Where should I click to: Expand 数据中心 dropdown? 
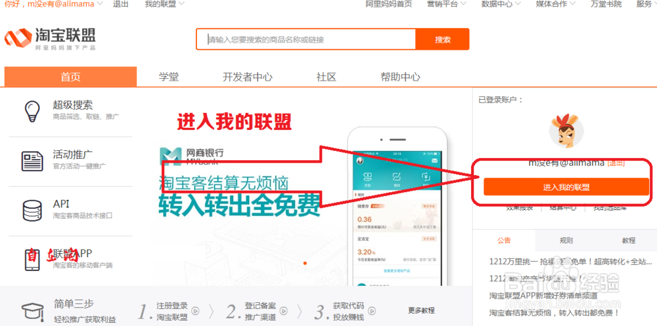[x=518, y=4]
